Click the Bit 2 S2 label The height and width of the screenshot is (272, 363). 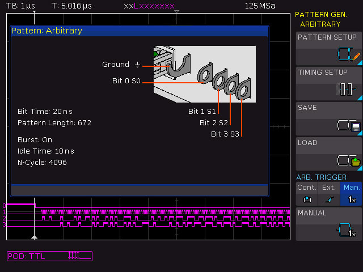pyautogui.click(x=214, y=122)
